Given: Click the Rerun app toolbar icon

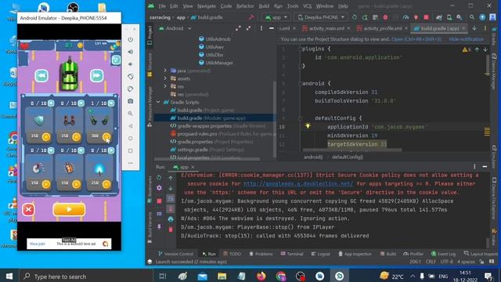Looking at the screenshot, I should click(355, 17).
